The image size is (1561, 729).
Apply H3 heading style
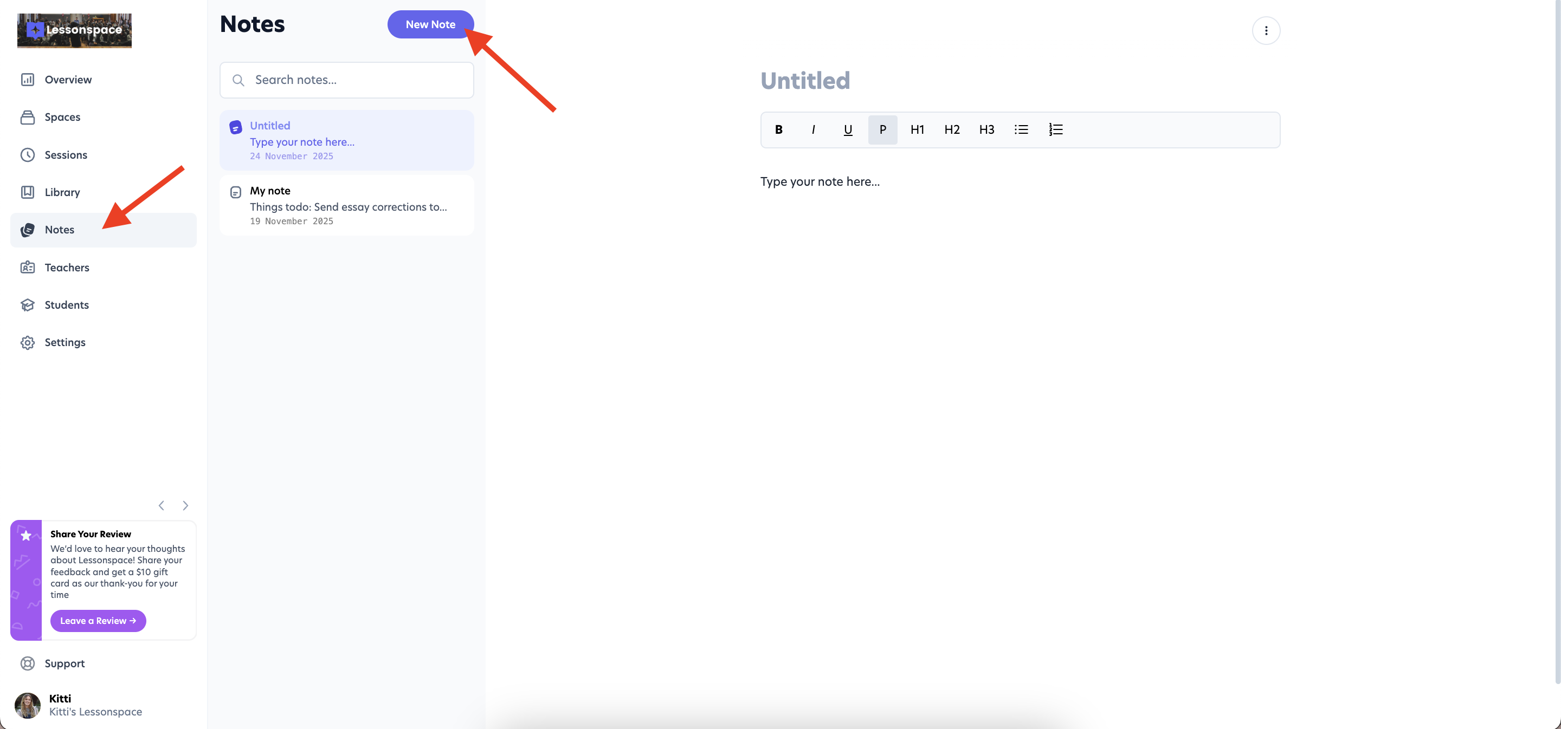point(986,129)
